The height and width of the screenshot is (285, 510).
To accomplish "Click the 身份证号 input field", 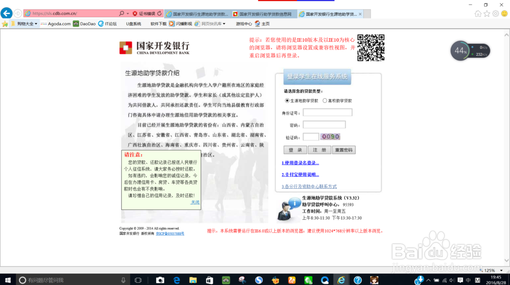I will click(327, 113).
